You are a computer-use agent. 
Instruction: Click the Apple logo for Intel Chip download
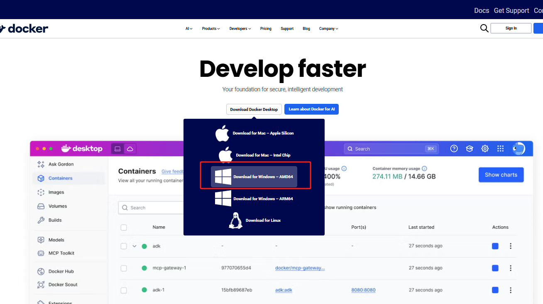click(226, 155)
